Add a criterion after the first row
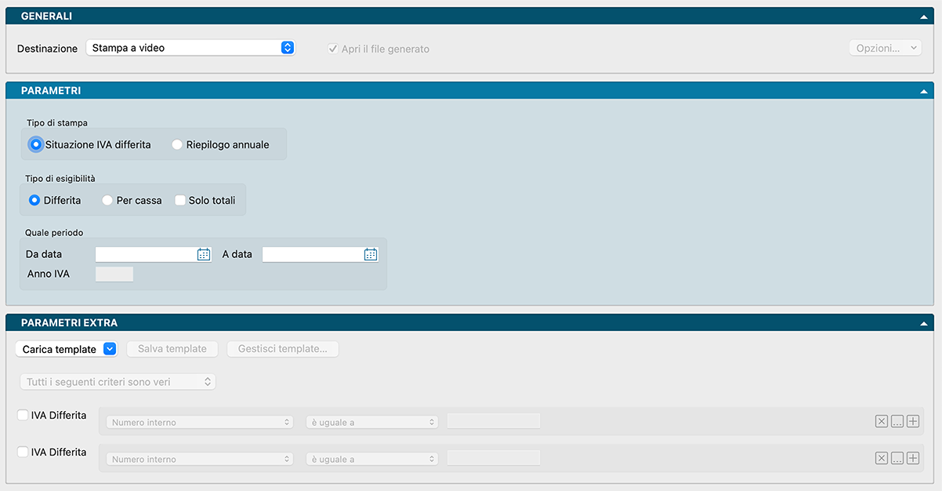 click(x=912, y=422)
